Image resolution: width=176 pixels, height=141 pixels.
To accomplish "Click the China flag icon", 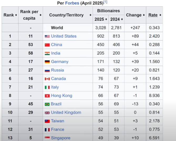I will (x=47, y=45).
